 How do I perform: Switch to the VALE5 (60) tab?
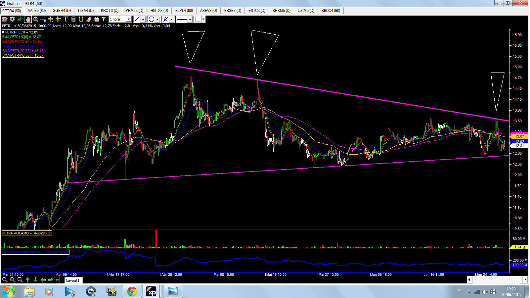37,11
